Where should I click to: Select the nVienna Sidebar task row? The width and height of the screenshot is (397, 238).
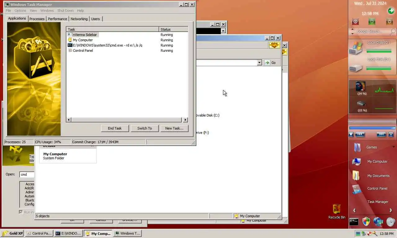(x=127, y=35)
